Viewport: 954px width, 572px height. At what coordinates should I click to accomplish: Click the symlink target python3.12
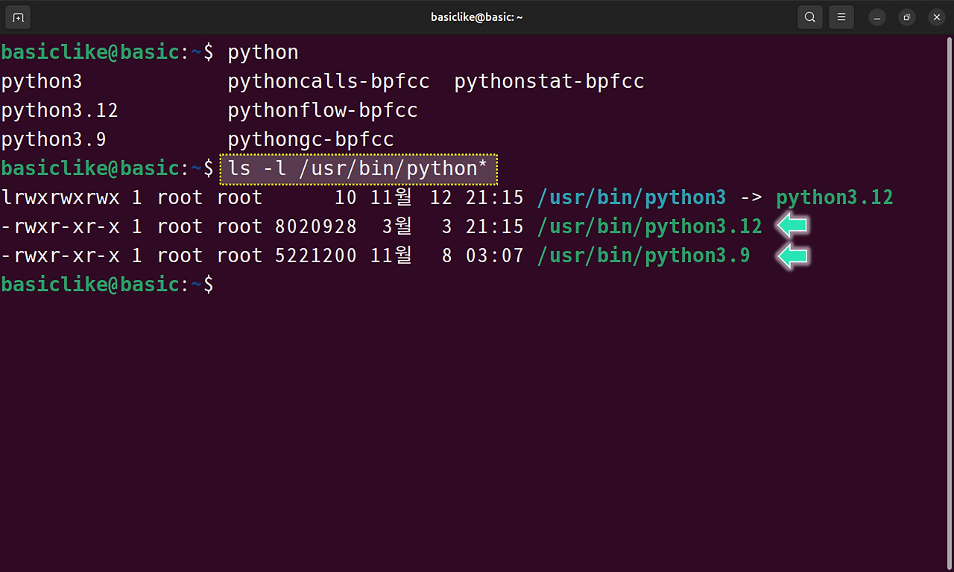[x=835, y=198]
